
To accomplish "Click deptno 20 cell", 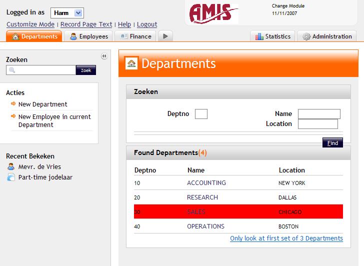I will [137, 197].
